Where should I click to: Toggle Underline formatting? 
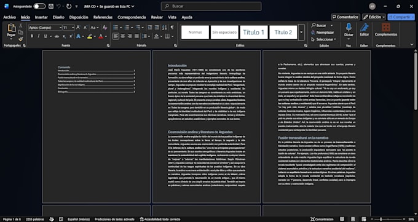point(45,36)
